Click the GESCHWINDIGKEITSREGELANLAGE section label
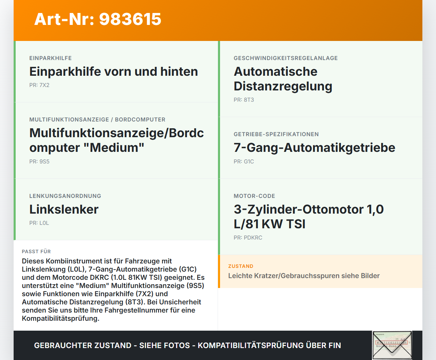This screenshot has width=436, height=360. click(x=285, y=58)
